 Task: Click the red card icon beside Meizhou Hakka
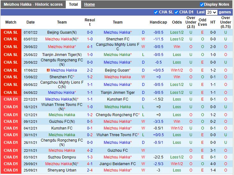click(x=48, y=70)
